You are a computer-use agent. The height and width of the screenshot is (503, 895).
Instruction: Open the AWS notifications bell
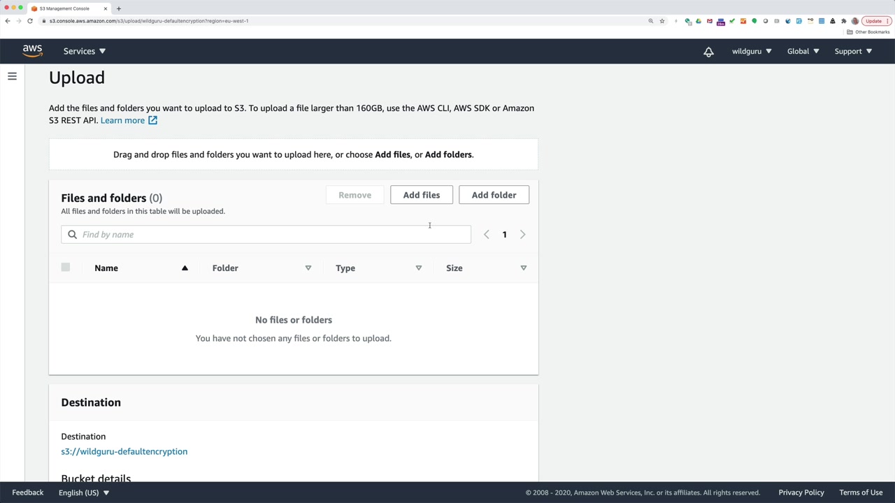[708, 52]
